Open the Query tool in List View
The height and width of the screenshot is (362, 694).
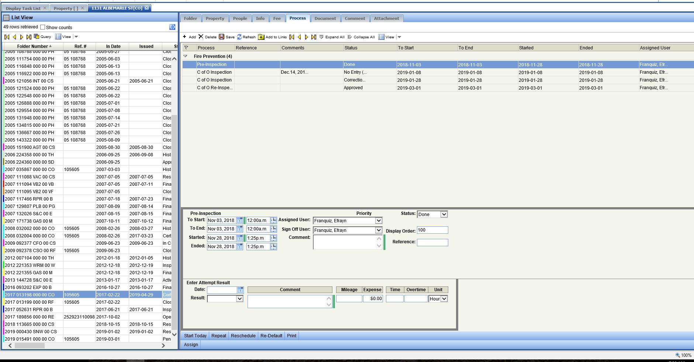[42, 36]
